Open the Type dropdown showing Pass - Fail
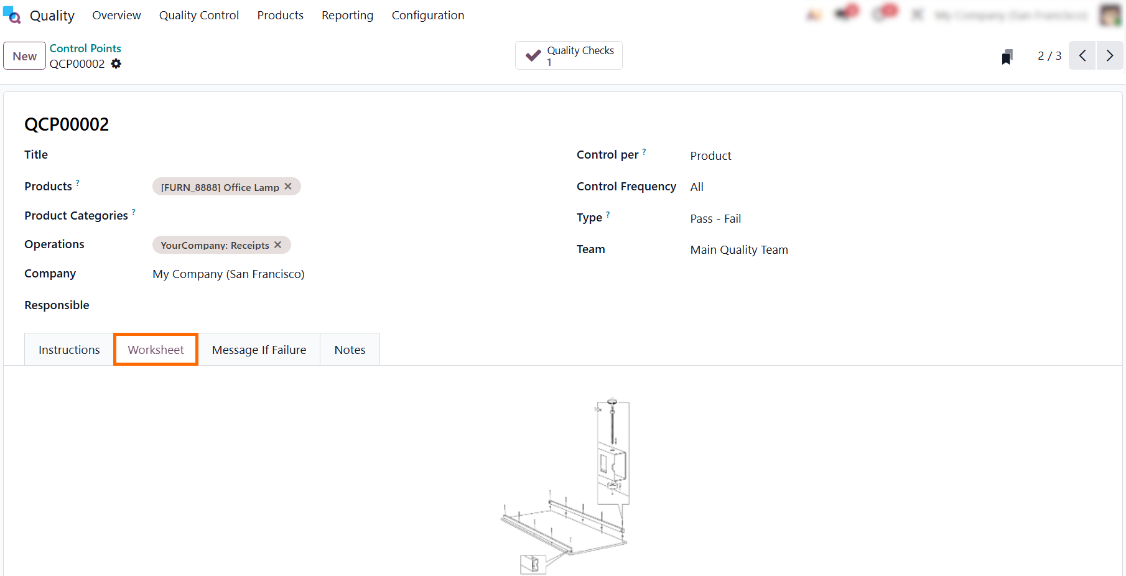Screen dimensions: 1126x576 (896, 218)
